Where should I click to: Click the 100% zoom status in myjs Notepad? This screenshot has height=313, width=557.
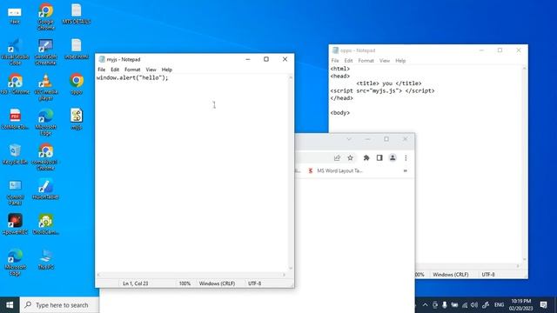[x=185, y=283]
